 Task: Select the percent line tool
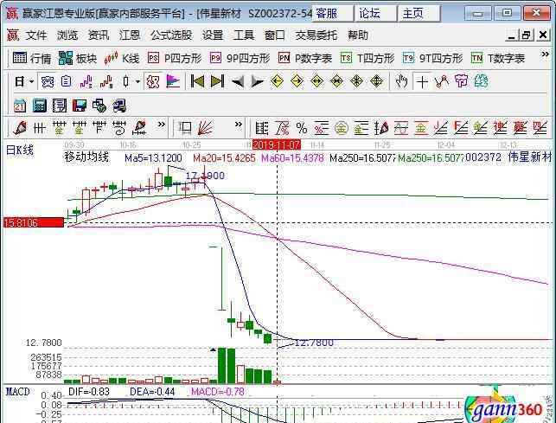pyautogui.click(x=302, y=128)
